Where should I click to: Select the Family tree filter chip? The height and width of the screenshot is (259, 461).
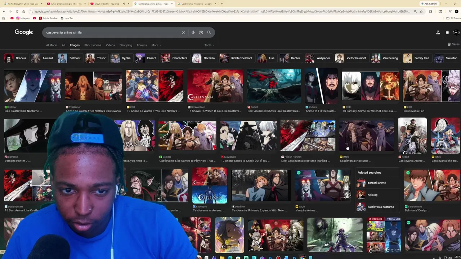tap(417, 58)
